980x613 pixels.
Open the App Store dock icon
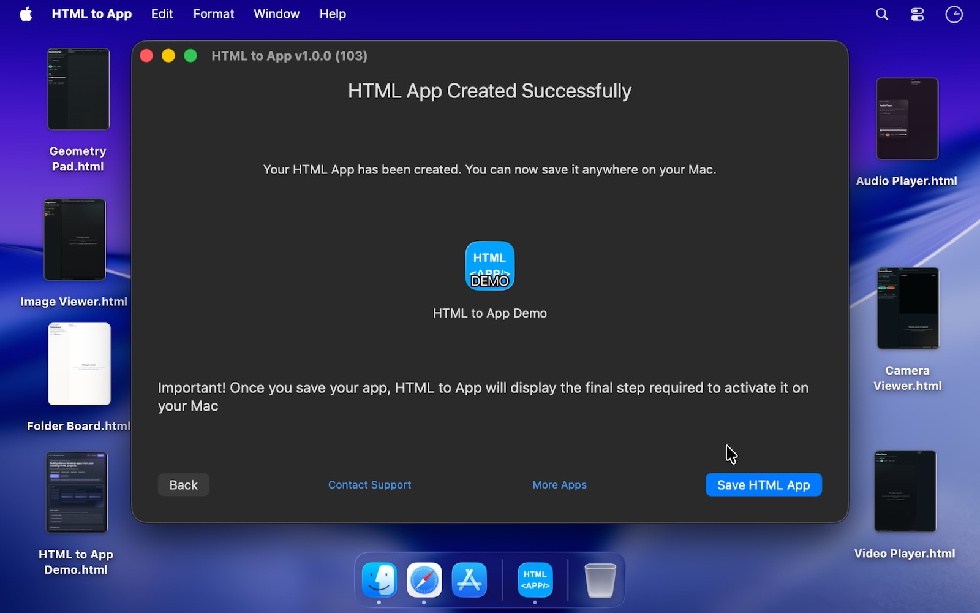click(469, 580)
